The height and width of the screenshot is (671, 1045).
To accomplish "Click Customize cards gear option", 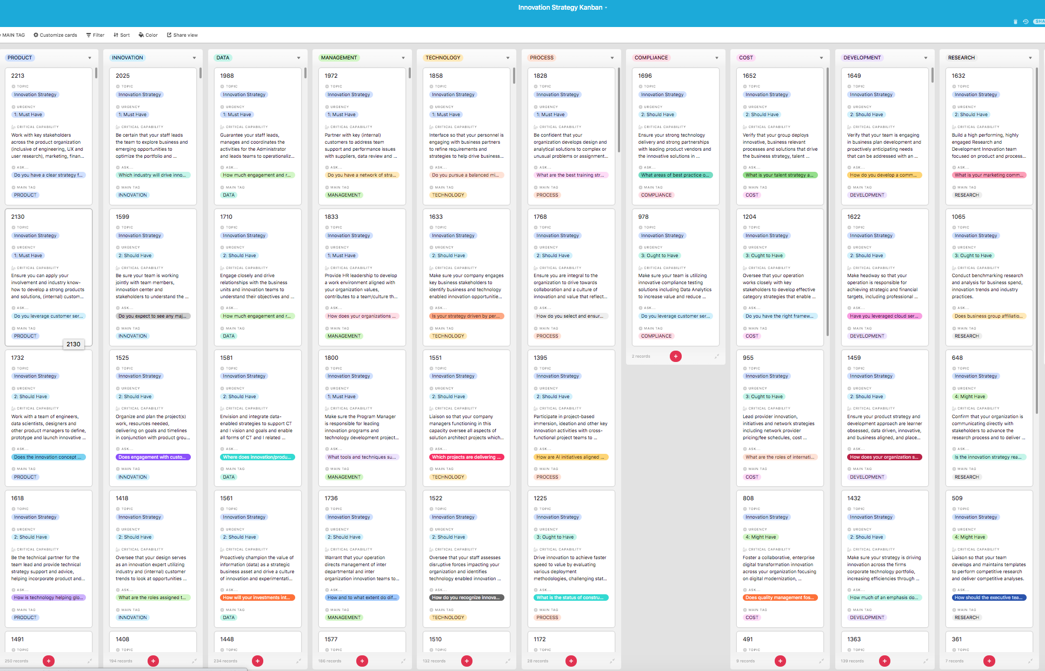I will click(x=55, y=35).
